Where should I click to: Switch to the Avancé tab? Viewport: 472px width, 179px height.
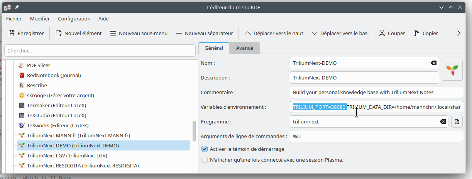coord(245,48)
